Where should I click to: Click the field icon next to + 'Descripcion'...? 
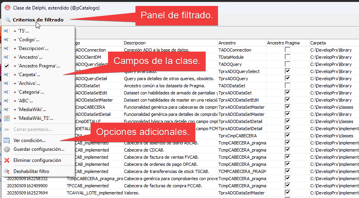point(7,48)
